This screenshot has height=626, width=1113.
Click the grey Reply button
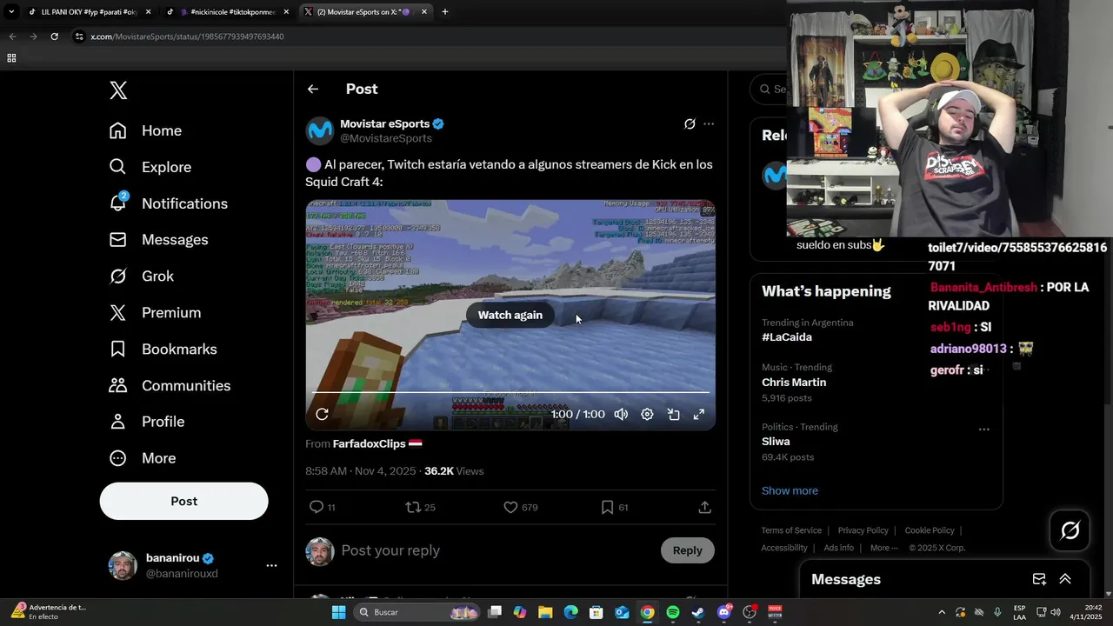[687, 550]
